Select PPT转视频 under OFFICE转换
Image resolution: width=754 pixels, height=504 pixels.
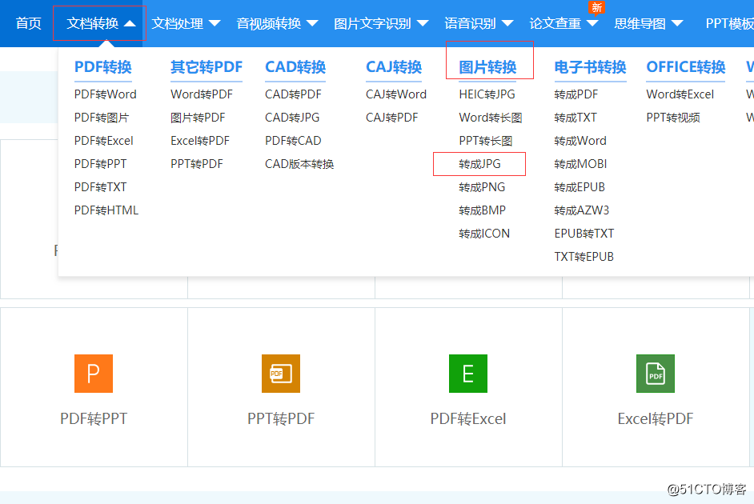pyautogui.click(x=673, y=118)
